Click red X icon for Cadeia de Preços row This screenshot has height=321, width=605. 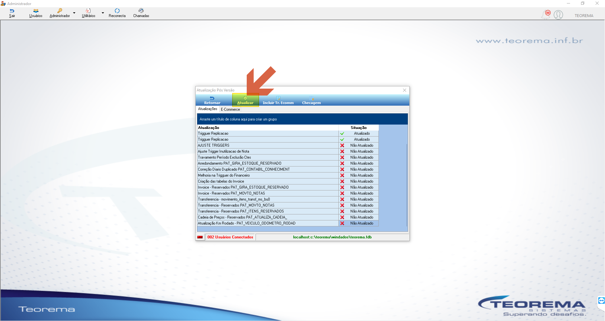point(342,218)
